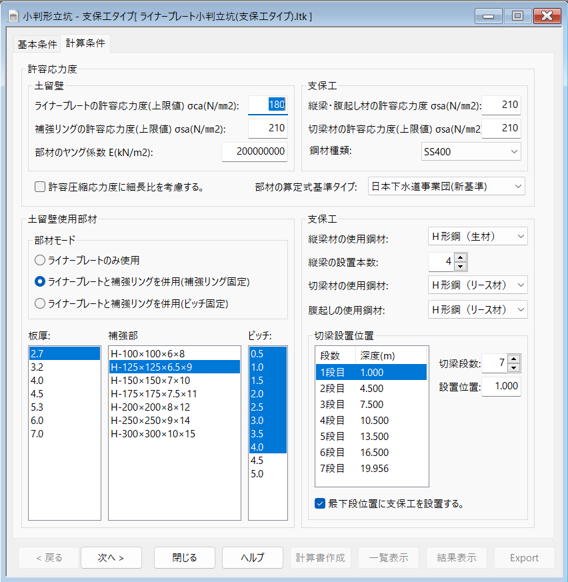Click the application icon in title bar
Screen dimensions: 568x582
[13, 15]
